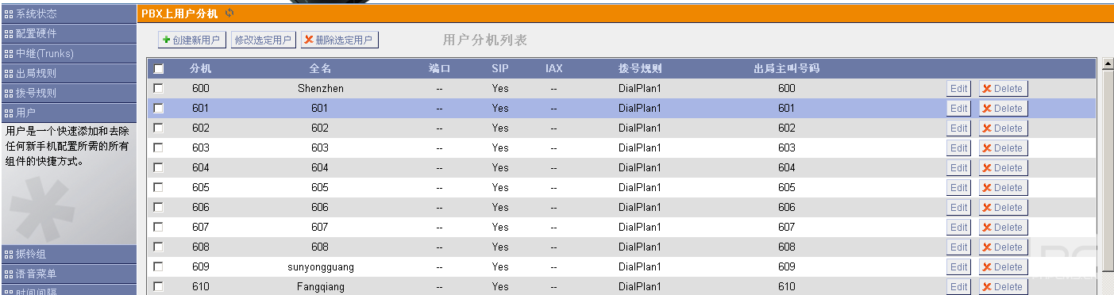This screenshot has height=295, width=1114.
Task: Click the scrollbar up arrow of user list
Action: pos(1108,64)
